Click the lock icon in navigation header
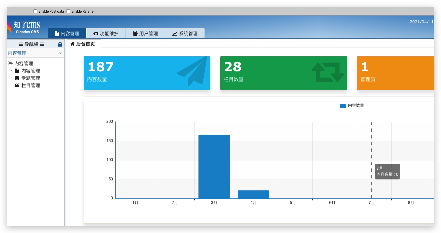The width and height of the screenshot is (441, 233). pos(60,44)
